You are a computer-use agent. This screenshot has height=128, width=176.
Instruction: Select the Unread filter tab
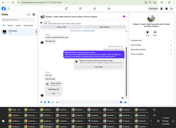coord(10,26)
